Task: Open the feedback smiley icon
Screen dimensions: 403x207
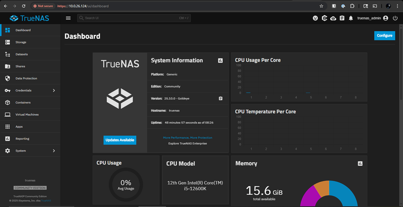Action: point(315,18)
